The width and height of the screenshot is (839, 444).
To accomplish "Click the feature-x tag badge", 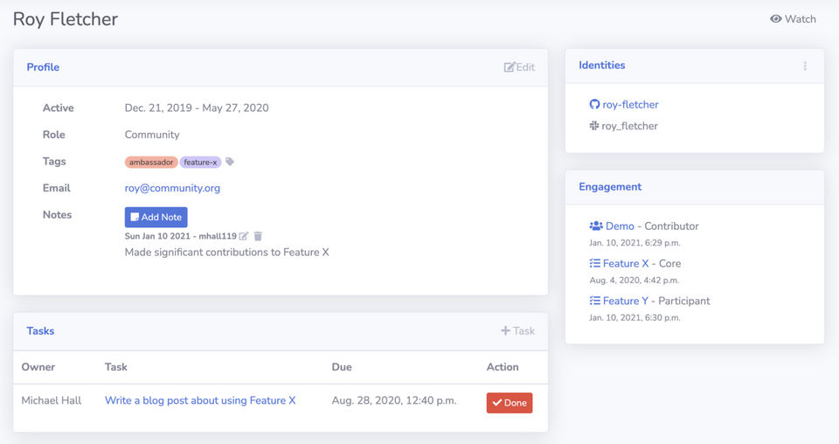I will pyautogui.click(x=200, y=162).
